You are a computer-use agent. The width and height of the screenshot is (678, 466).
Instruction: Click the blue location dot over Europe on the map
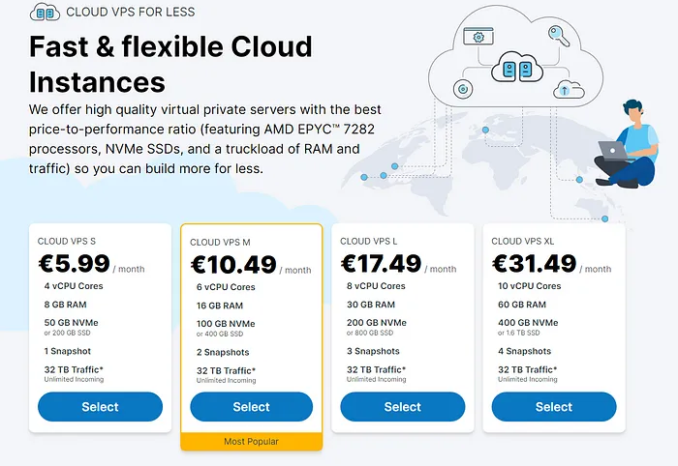(485, 130)
